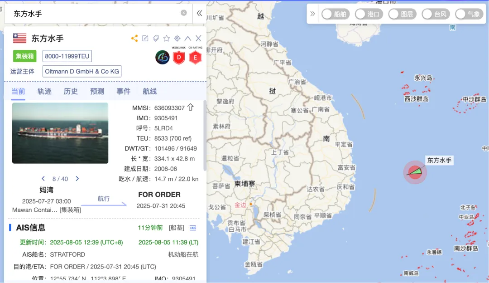Click the 东方水手 map label
This screenshot has height=283, width=489.
point(439,161)
